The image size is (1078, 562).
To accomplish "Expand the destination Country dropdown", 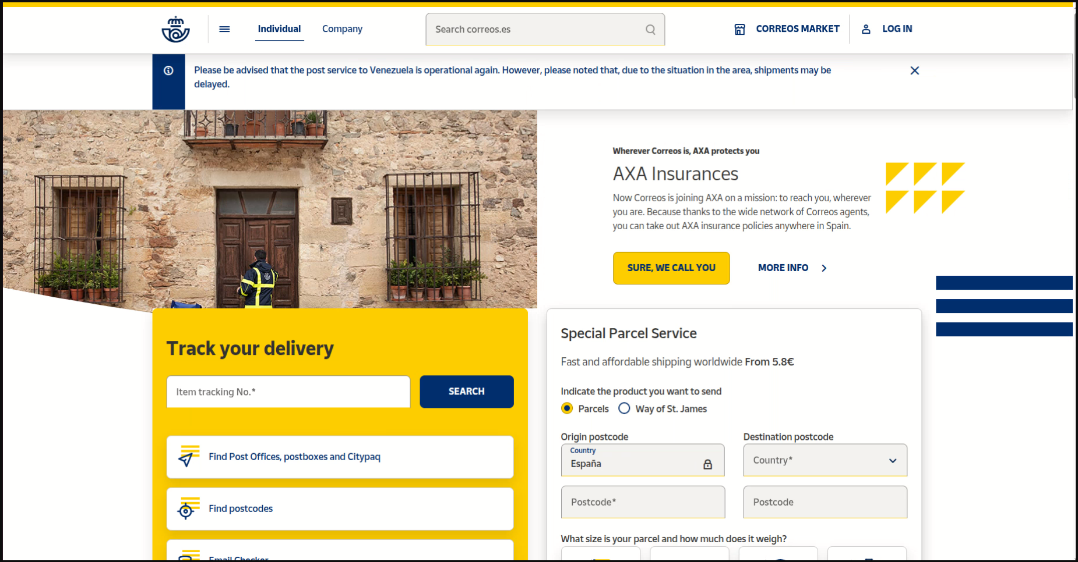I will click(x=825, y=460).
